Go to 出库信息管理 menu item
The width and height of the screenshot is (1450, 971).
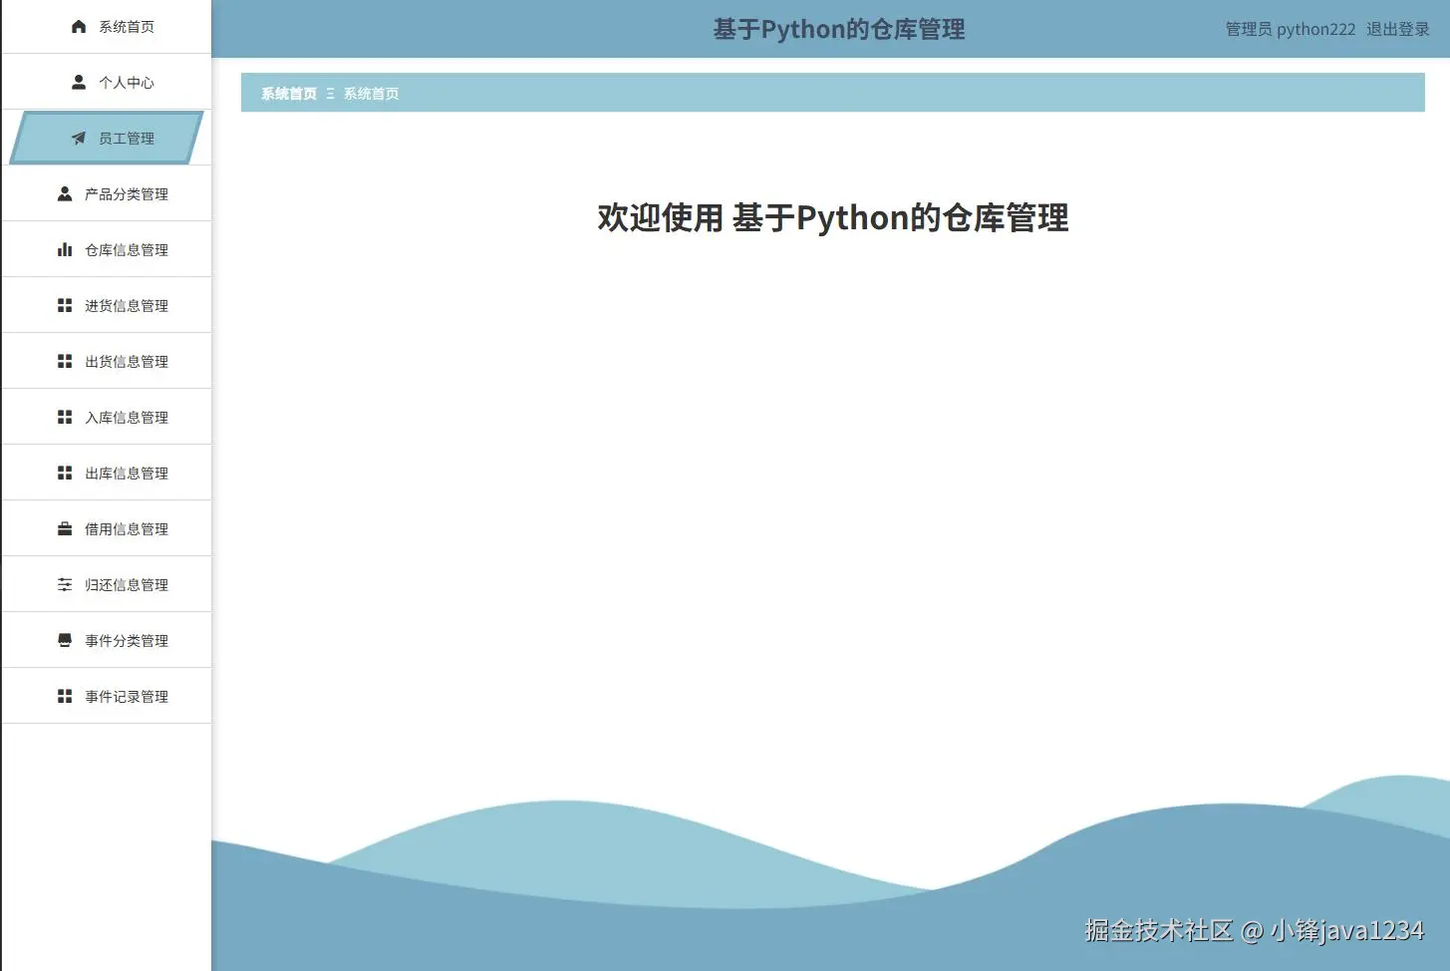[x=107, y=474]
